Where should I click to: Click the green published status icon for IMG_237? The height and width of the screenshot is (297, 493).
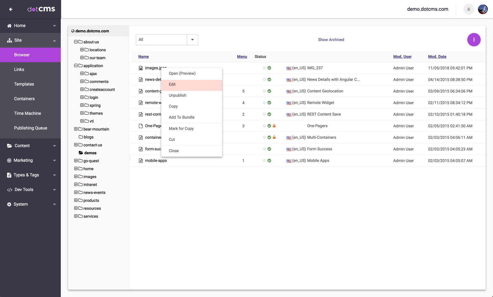(269, 68)
